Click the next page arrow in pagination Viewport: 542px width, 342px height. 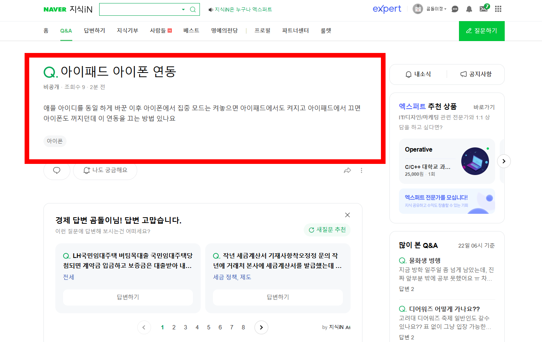(x=261, y=327)
